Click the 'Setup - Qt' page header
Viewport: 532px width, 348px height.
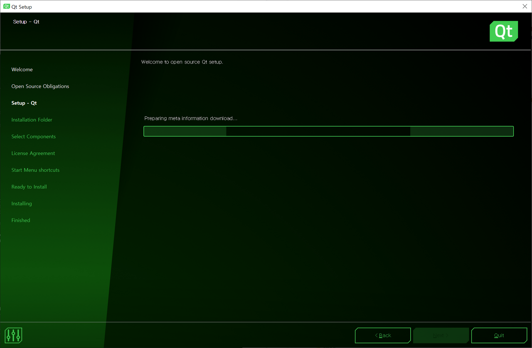pyautogui.click(x=26, y=22)
